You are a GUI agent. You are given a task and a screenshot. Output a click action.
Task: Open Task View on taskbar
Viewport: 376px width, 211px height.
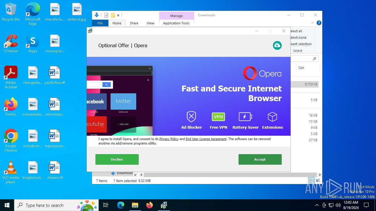pos(106,205)
